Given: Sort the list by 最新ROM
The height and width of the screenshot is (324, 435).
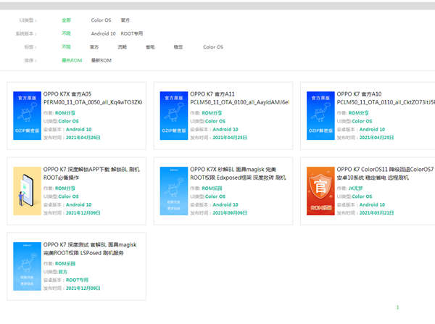Looking at the screenshot, I should tap(101, 60).
